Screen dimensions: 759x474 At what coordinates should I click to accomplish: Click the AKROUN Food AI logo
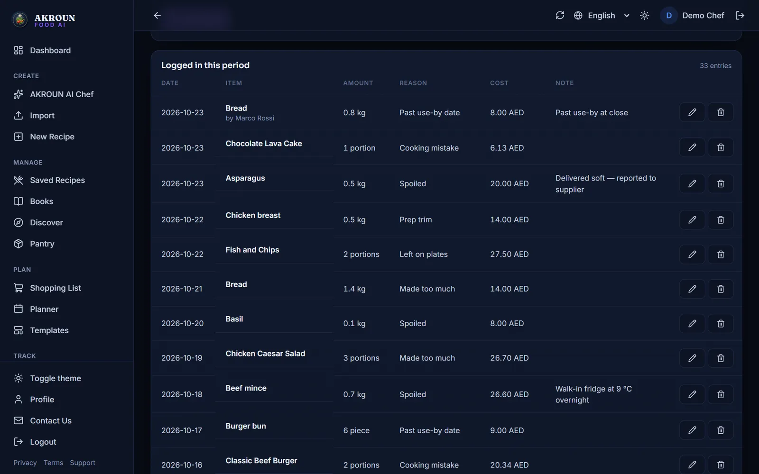(x=44, y=19)
